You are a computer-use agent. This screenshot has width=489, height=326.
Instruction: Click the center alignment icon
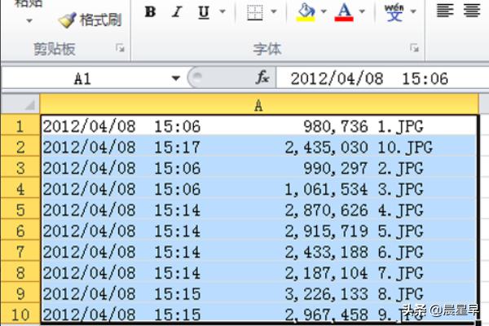(x=470, y=11)
